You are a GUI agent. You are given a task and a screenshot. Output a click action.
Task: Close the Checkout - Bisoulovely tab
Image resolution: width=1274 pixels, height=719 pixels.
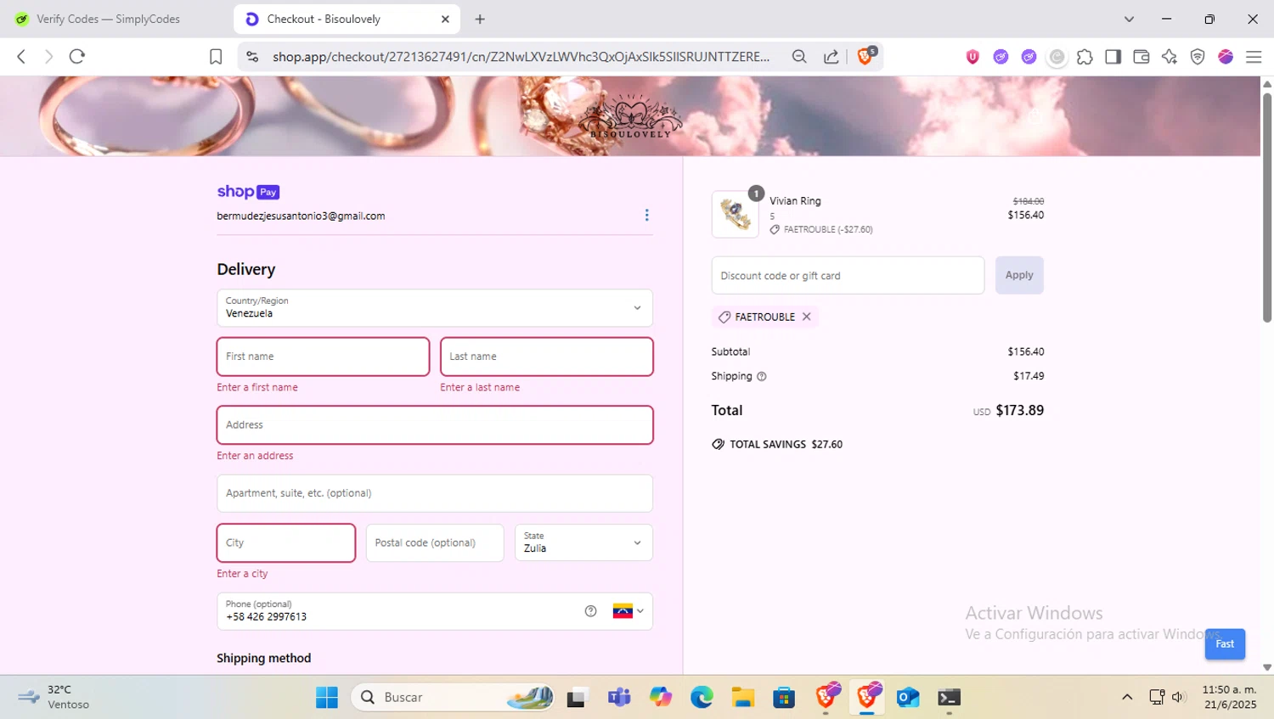445,19
